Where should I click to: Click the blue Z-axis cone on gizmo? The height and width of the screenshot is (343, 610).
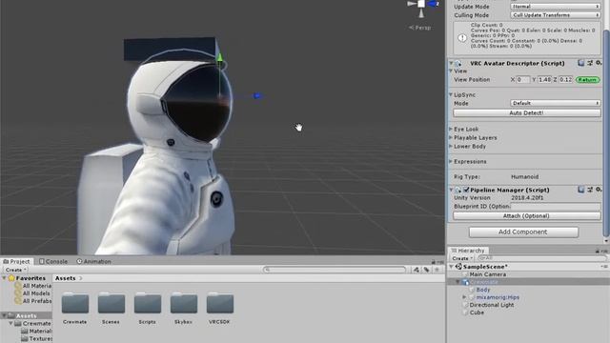(x=433, y=4)
